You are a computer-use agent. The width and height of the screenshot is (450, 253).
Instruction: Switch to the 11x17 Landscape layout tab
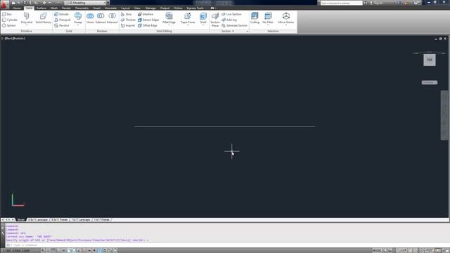pos(81,220)
